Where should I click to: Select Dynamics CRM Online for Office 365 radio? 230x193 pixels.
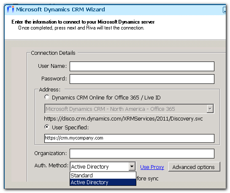pos(47,97)
